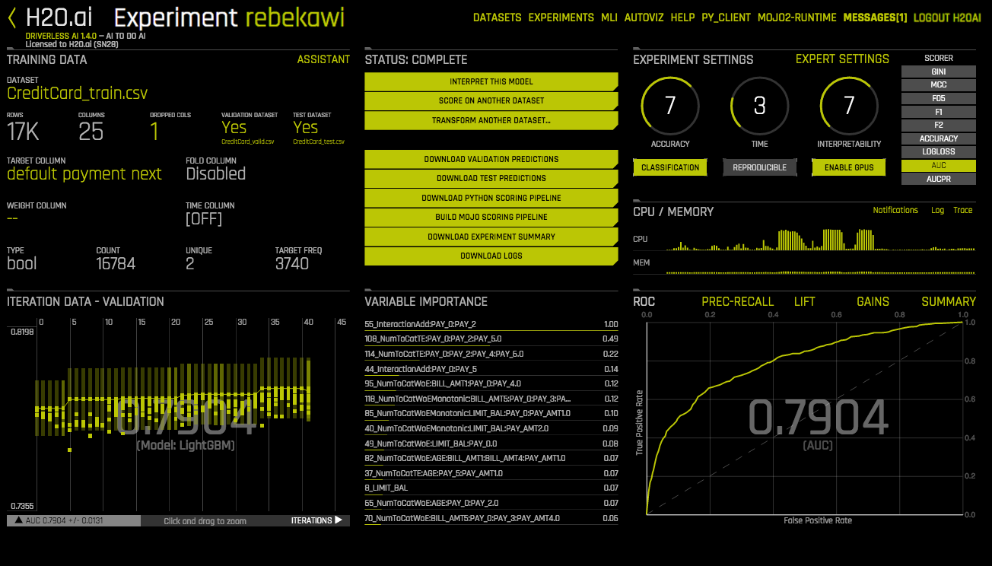Toggle the CLASSIFICATION button
This screenshot has height=566, width=992.
pos(670,167)
